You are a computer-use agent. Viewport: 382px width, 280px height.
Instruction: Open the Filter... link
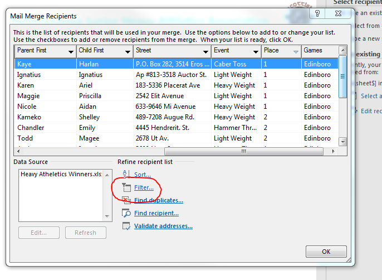pos(144,188)
